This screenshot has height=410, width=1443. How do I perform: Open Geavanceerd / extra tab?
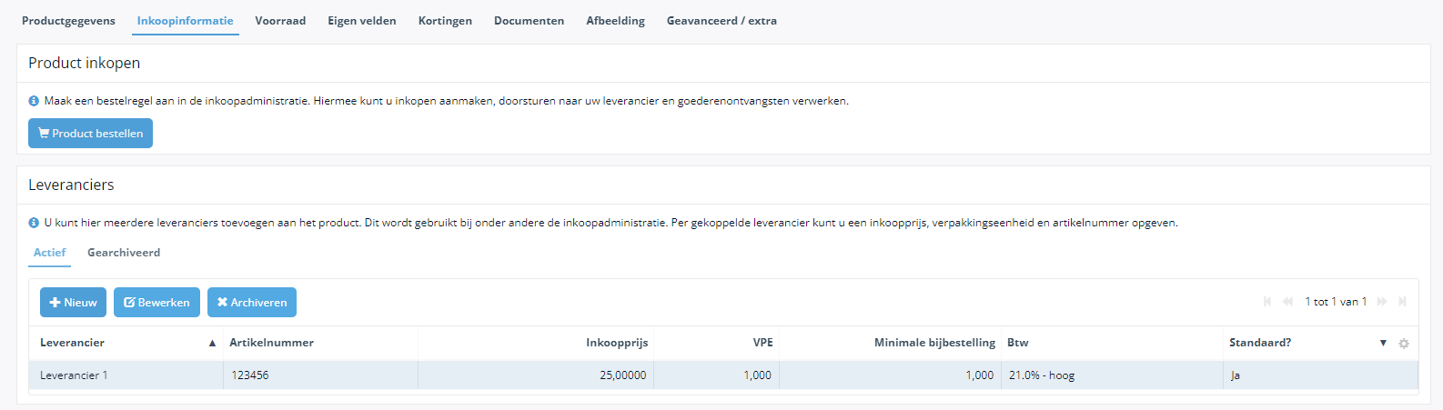click(x=721, y=20)
